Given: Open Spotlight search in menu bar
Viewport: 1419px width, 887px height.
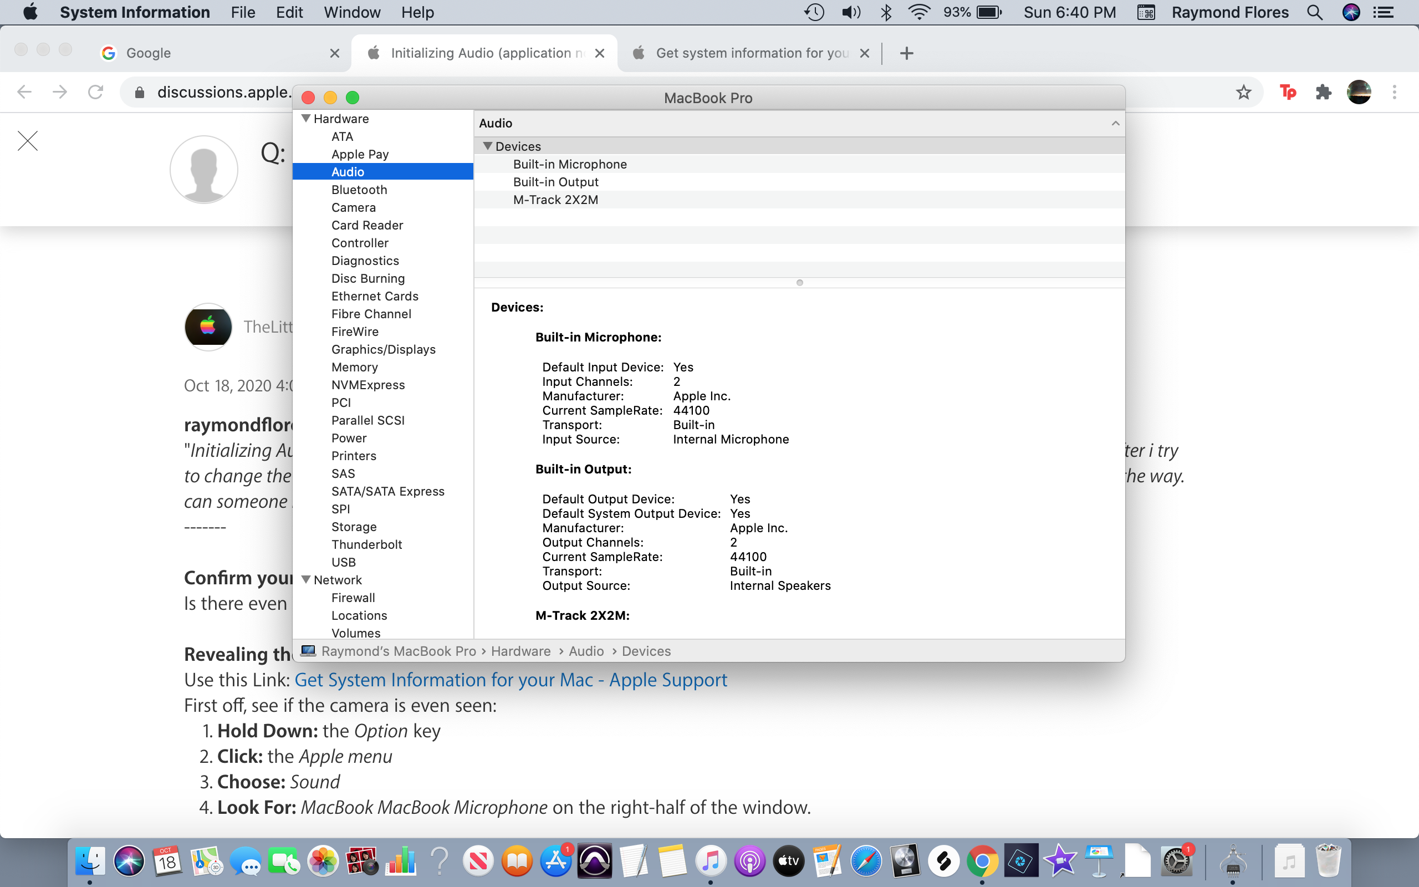Looking at the screenshot, I should coord(1315,12).
